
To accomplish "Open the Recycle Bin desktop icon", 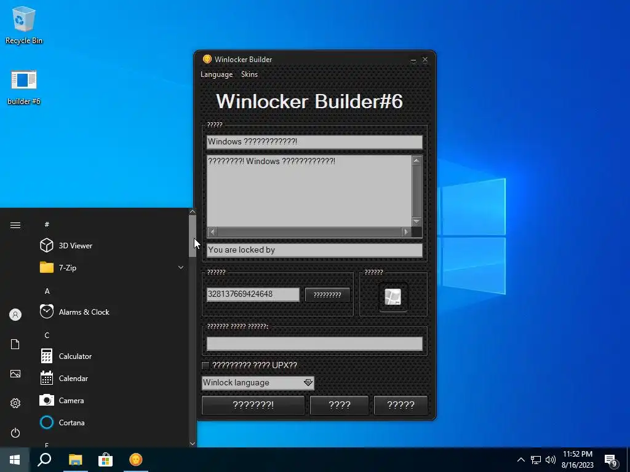I will (x=24, y=25).
